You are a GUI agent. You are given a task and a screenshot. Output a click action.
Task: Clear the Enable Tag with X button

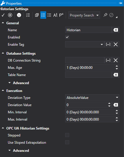(x=116, y=44)
